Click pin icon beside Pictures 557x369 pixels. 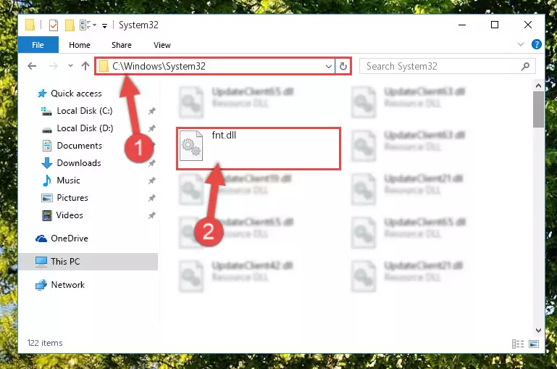coord(151,198)
